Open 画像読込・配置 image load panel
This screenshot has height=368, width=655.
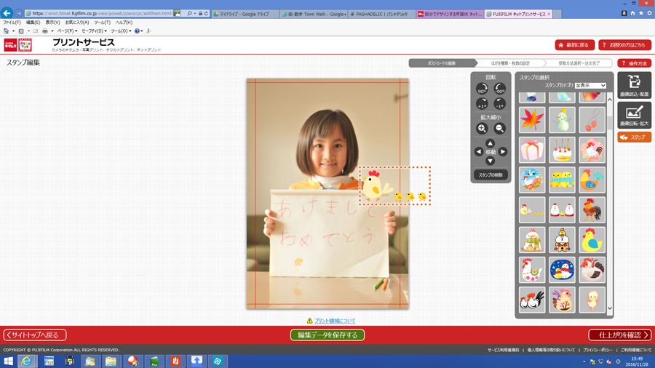coord(634,86)
